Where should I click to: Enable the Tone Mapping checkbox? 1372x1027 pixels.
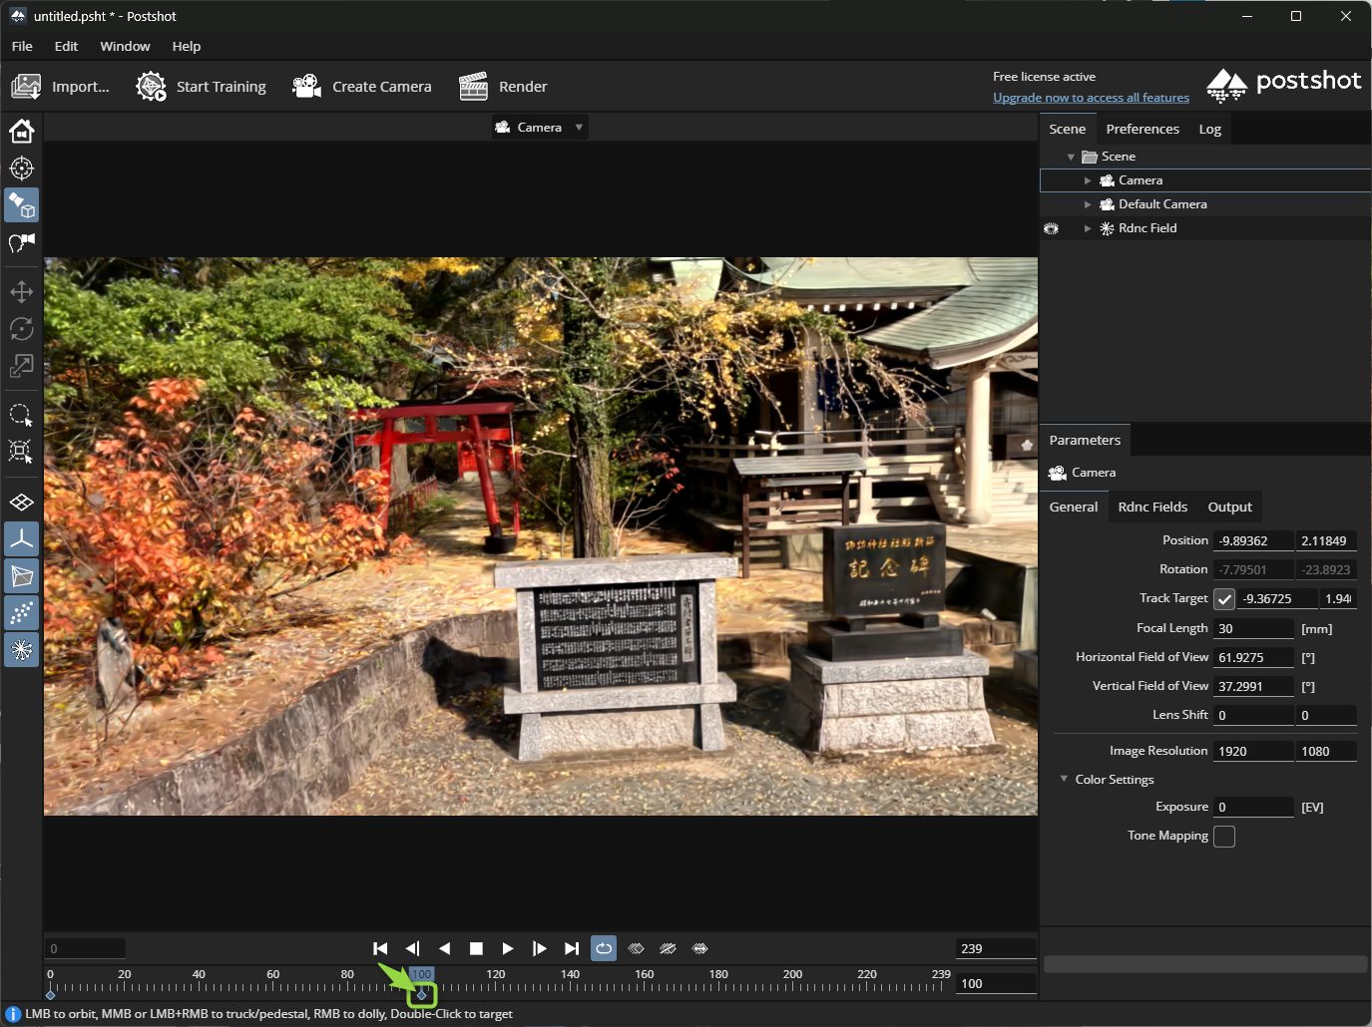(x=1224, y=837)
